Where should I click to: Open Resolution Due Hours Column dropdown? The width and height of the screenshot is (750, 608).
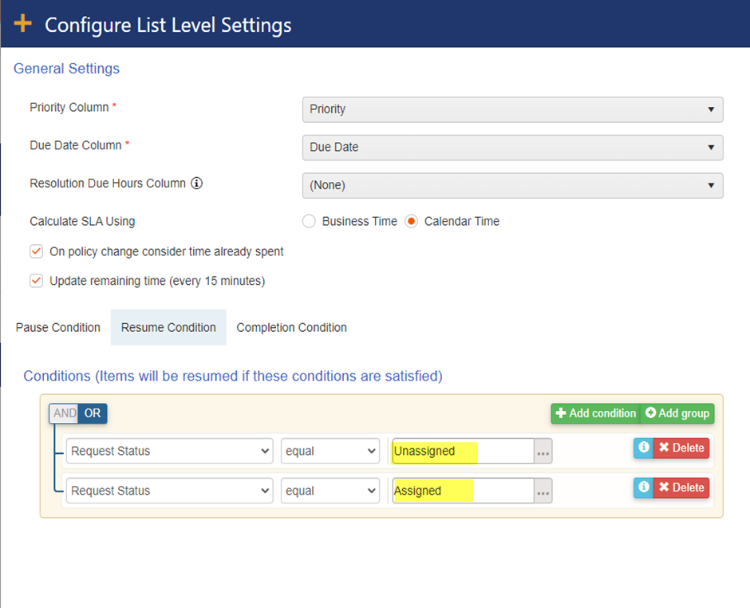click(x=512, y=185)
